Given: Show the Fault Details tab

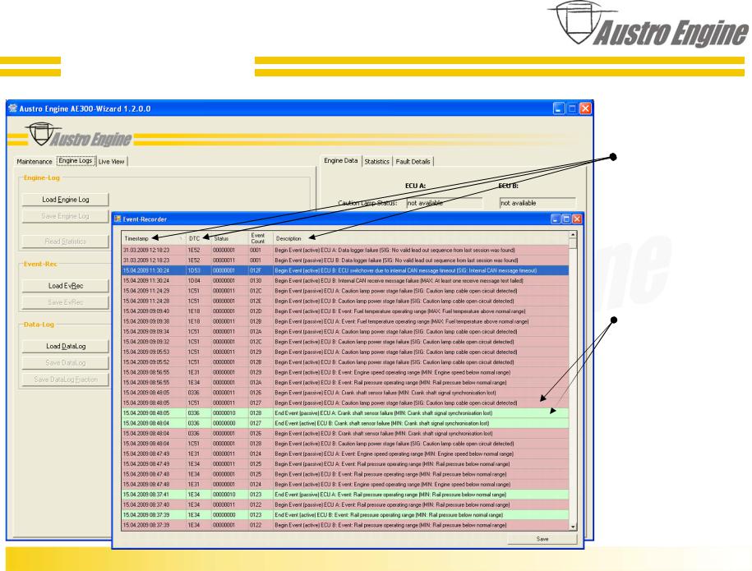Looking at the screenshot, I should pyautogui.click(x=413, y=162).
